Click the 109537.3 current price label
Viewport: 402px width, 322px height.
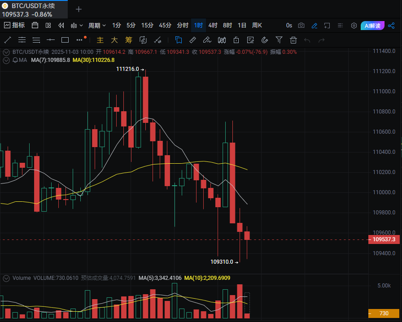[x=384, y=240]
